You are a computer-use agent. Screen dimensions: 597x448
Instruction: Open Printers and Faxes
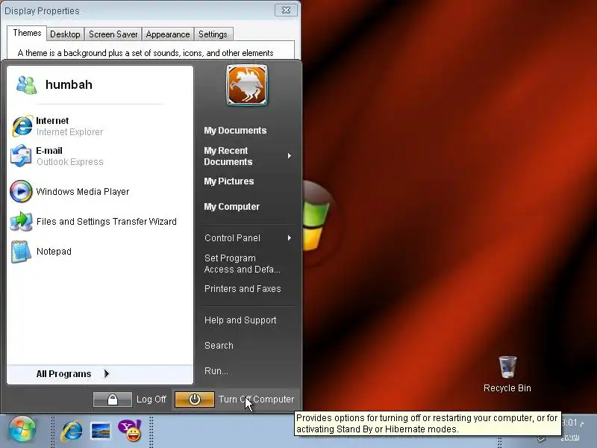click(x=243, y=289)
